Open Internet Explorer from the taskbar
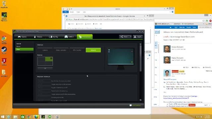The height and width of the screenshot is (119, 212). (9, 117)
